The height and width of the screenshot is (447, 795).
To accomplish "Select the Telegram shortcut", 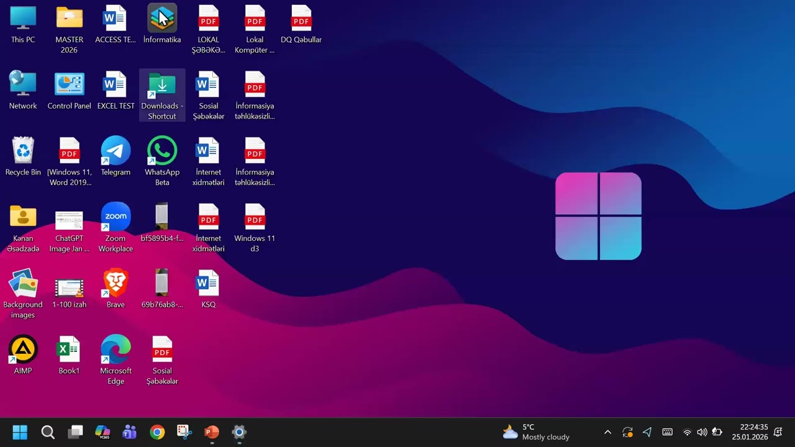I will [116, 157].
